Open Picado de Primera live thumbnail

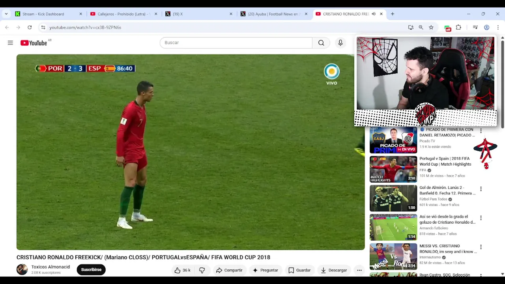tap(393, 140)
